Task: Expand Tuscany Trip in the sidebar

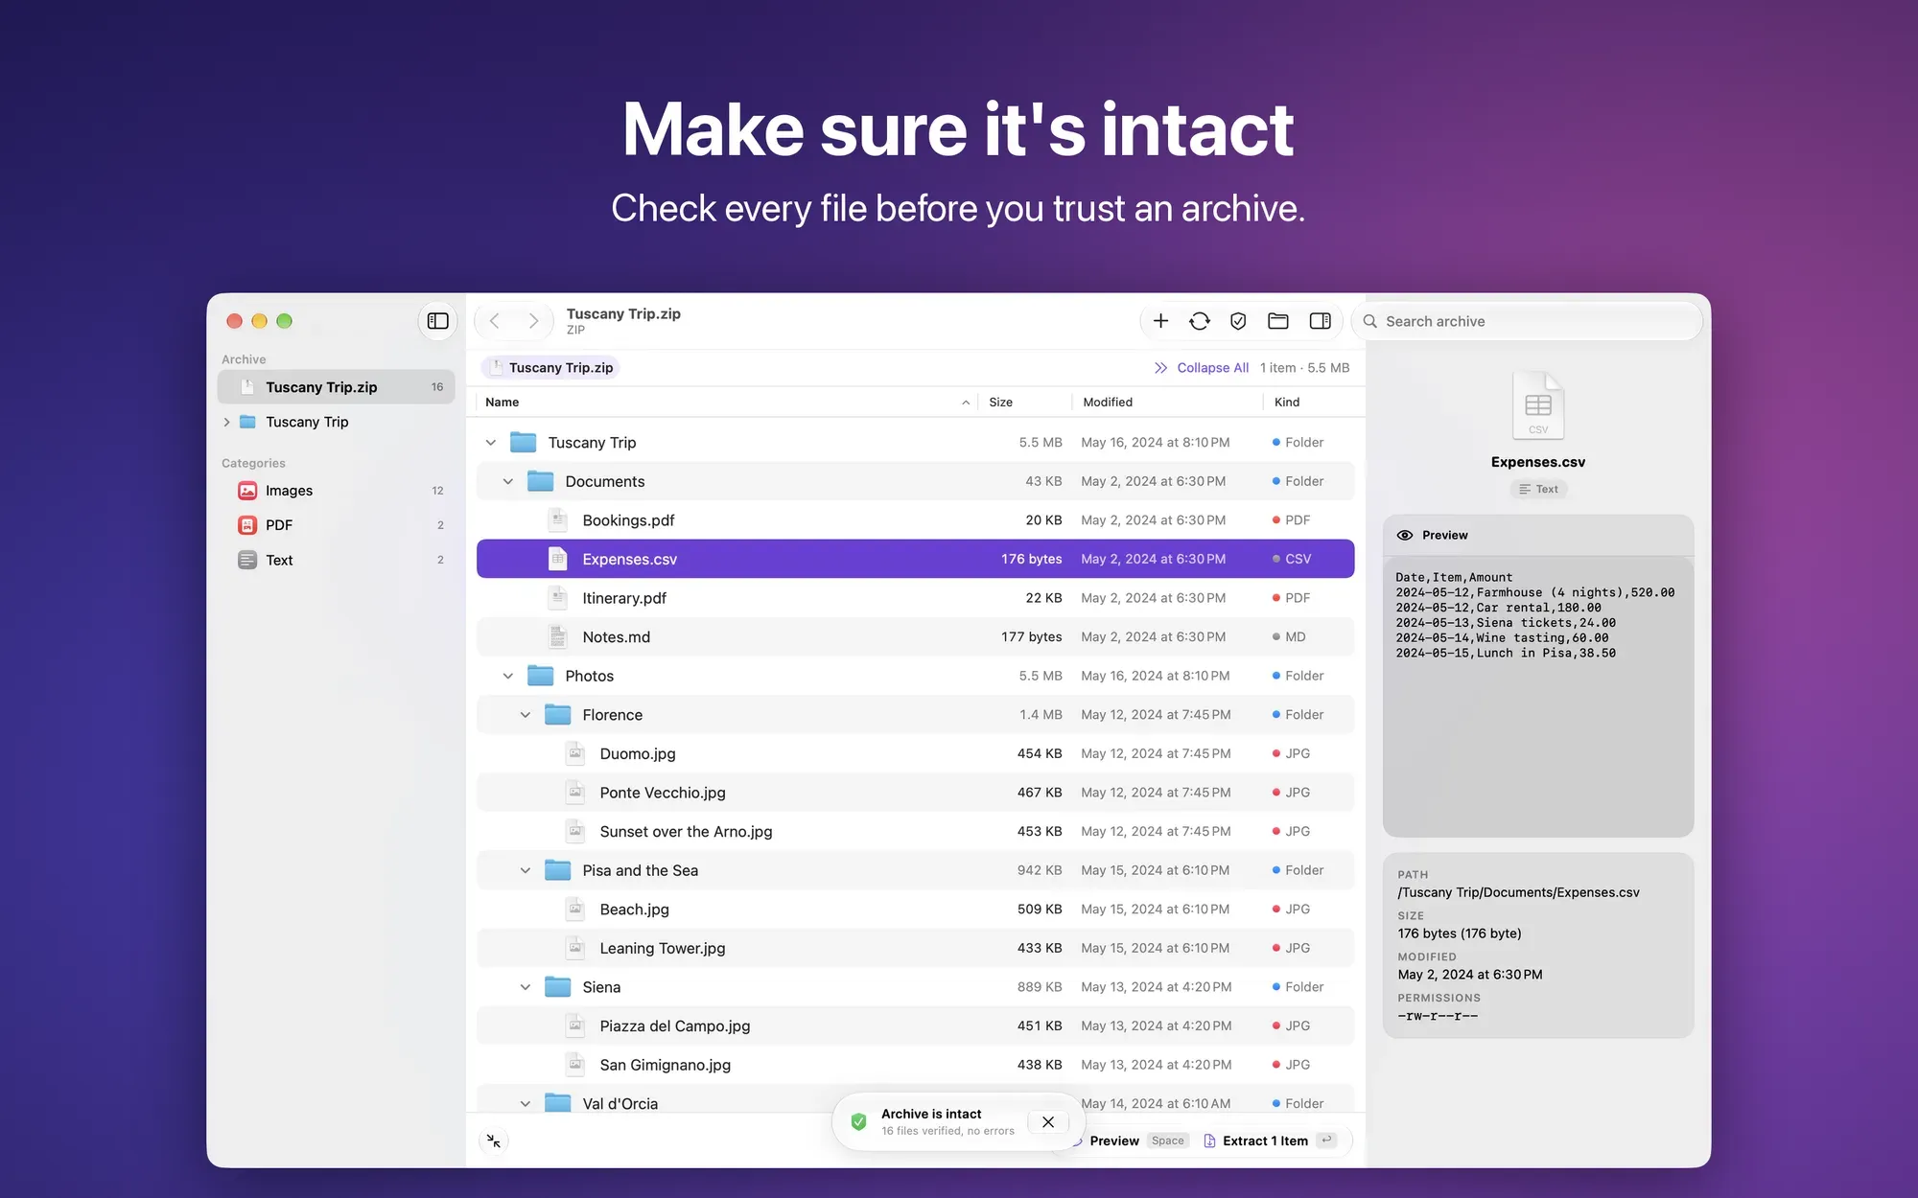Action: (227, 422)
